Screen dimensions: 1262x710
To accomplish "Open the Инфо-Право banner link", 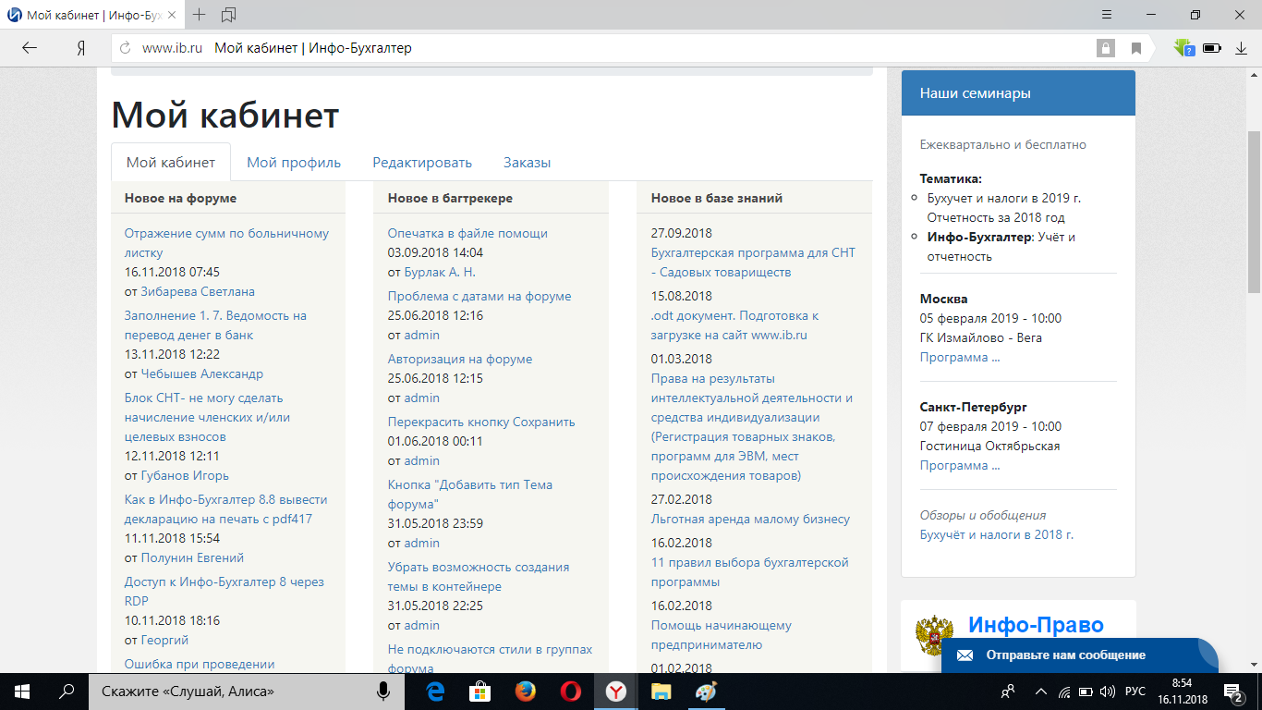I will tap(1036, 626).
